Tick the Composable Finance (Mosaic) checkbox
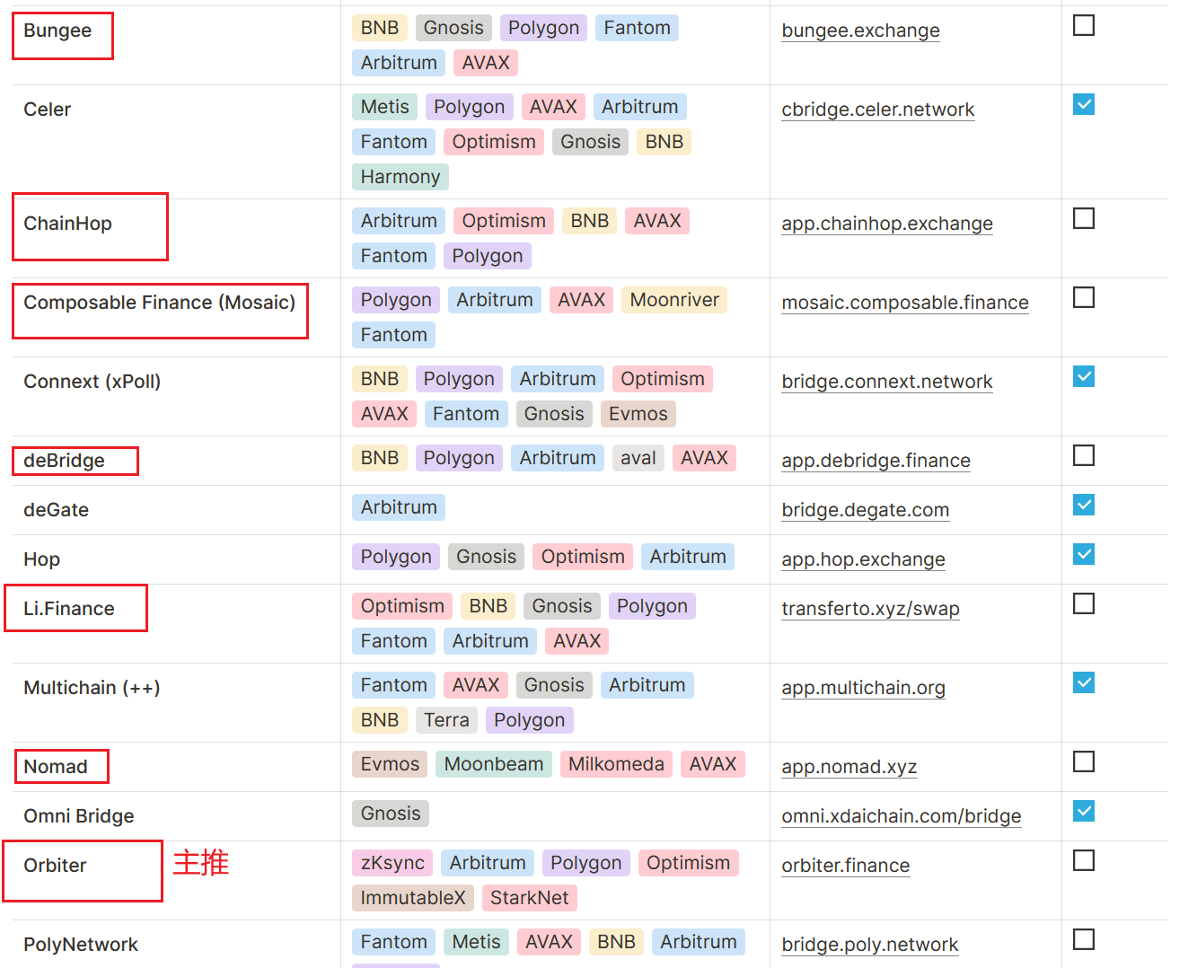 [x=1084, y=297]
